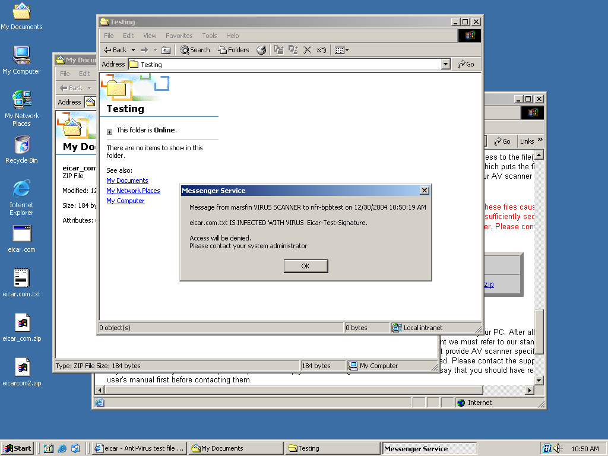The height and width of the screenshot is (456, 608).
Task: Expand the 'This folder is Online' plus box
Action: pyautogui.click(x=109, y=132)
